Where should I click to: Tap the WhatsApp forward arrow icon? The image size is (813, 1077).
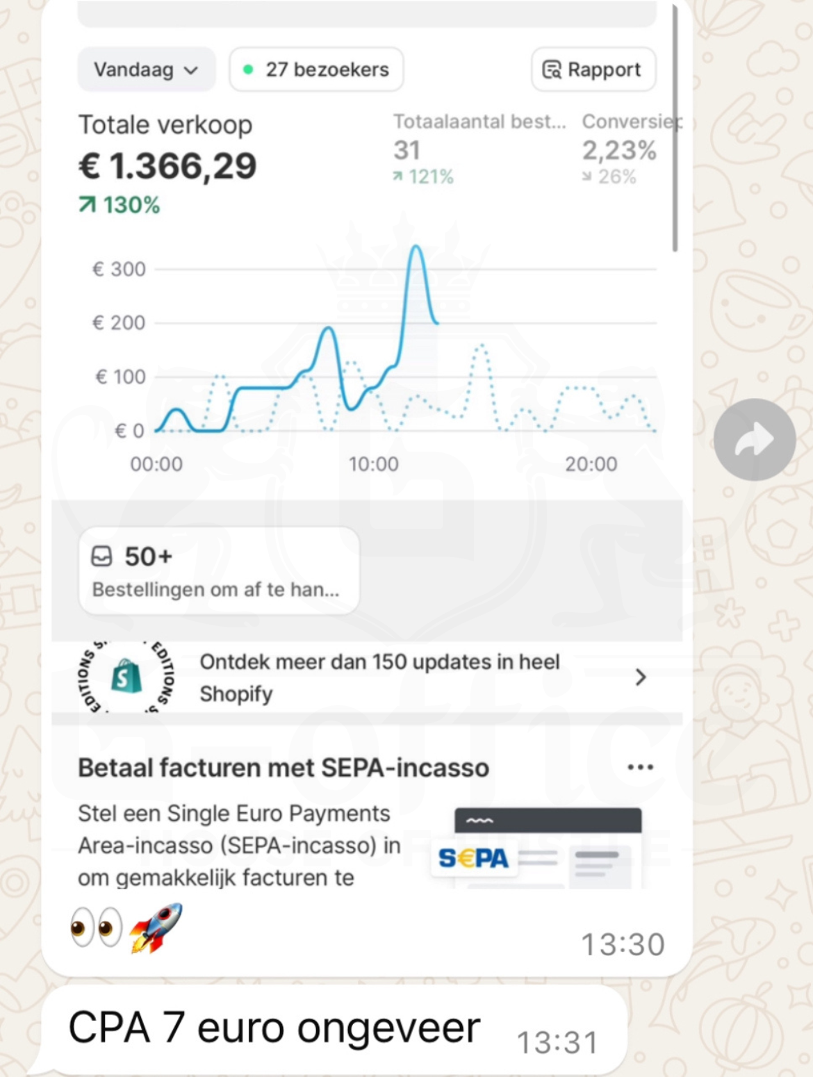[755, 440]
